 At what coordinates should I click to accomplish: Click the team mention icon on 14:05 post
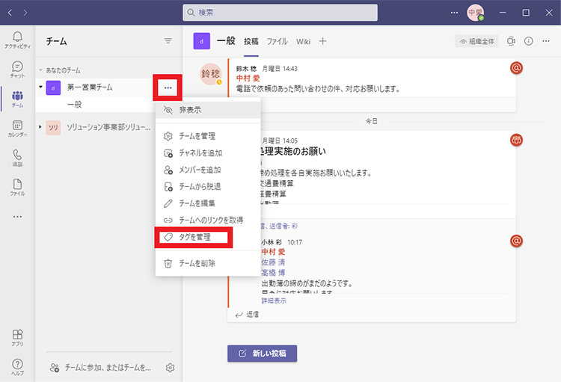tap(516, 140)
